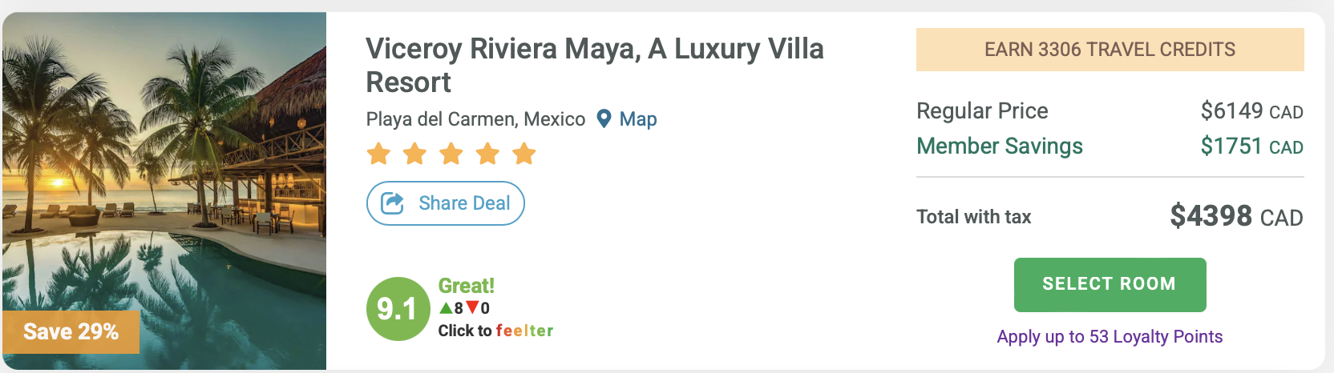Screen dimensions: 1334x373
Task: Click the Save 29% badge
Action: (71, 331)
